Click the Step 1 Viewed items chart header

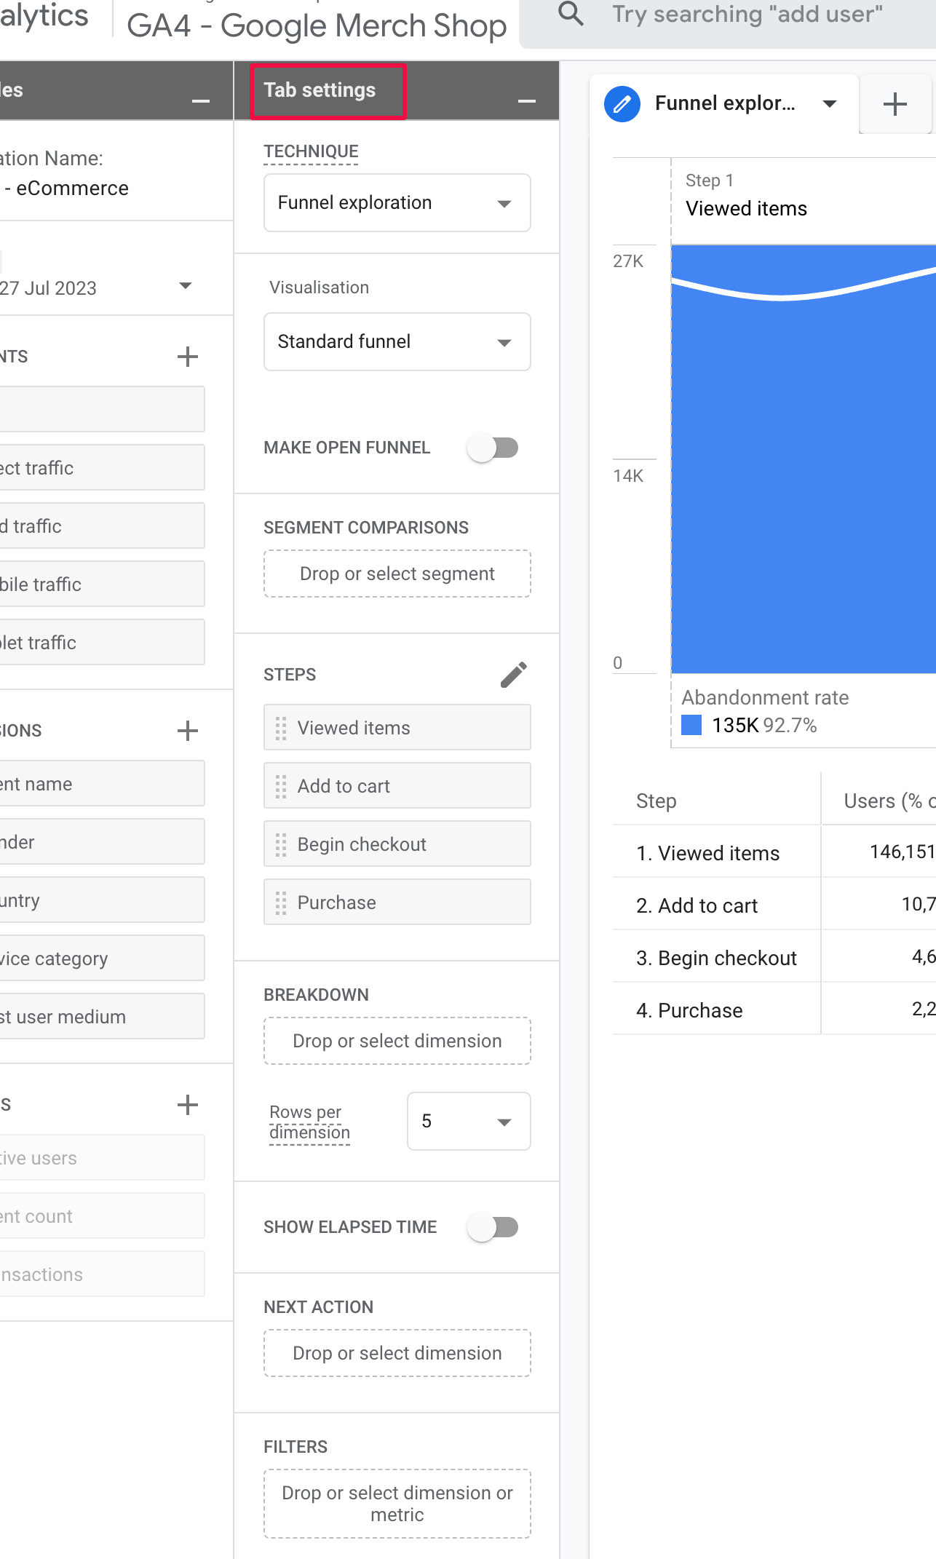(x=747, y=196)
